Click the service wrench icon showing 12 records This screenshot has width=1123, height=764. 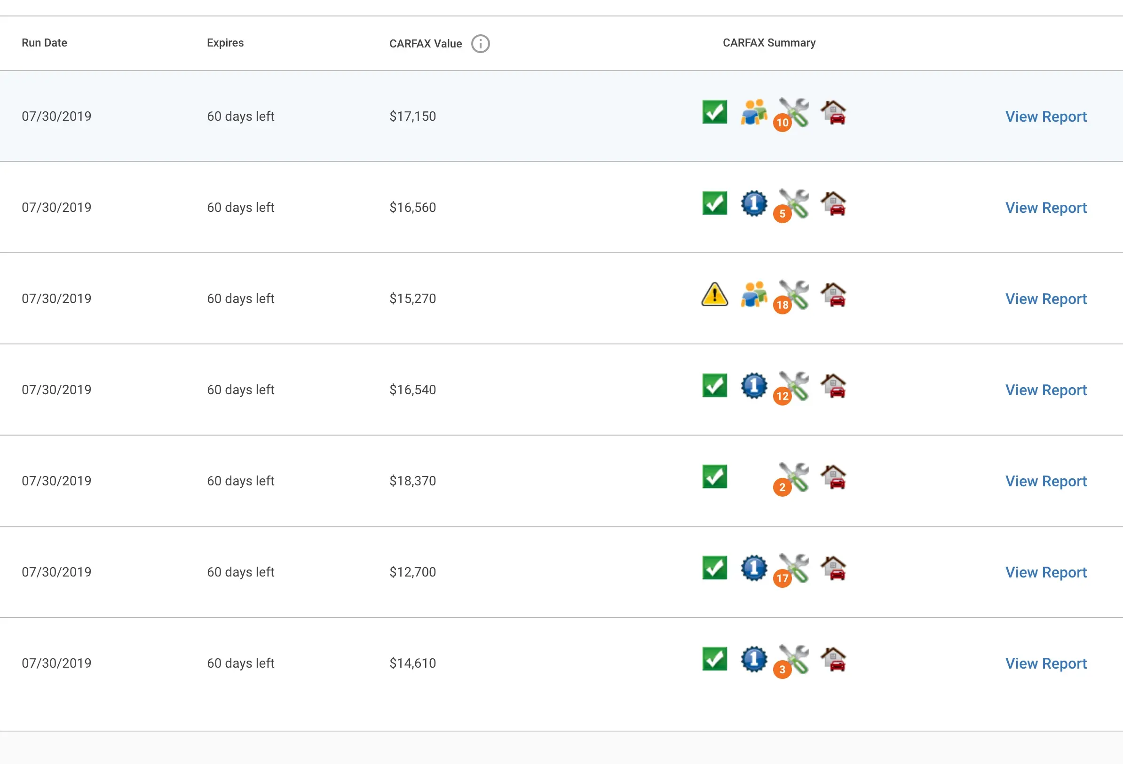pyautogui.click(x=792, y=387)
